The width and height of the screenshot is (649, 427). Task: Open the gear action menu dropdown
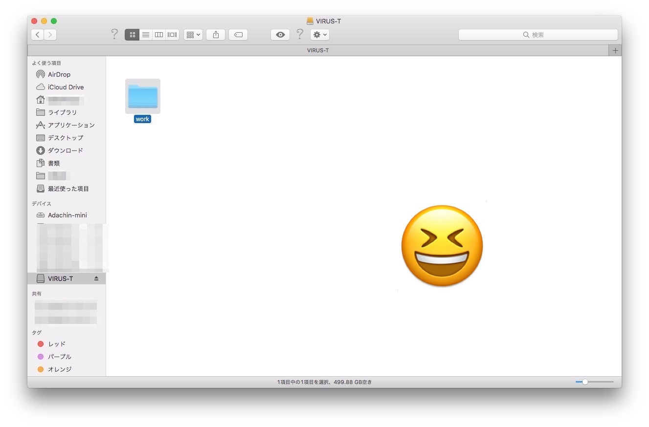coord(320,35)
